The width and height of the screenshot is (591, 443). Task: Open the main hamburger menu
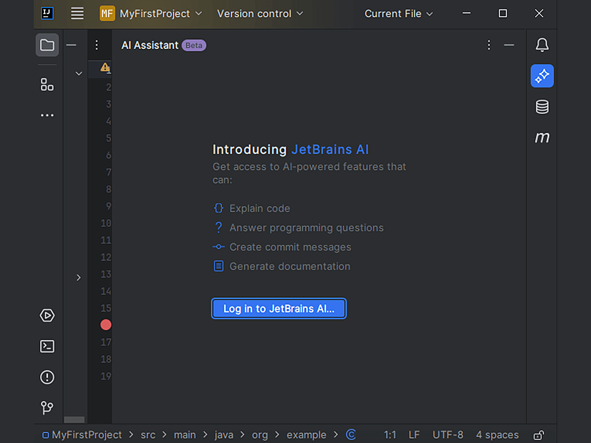77,14
